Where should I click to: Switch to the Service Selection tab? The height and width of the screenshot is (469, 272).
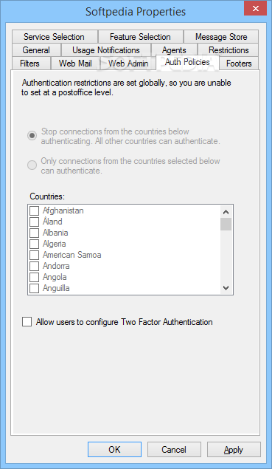(55, 37)
